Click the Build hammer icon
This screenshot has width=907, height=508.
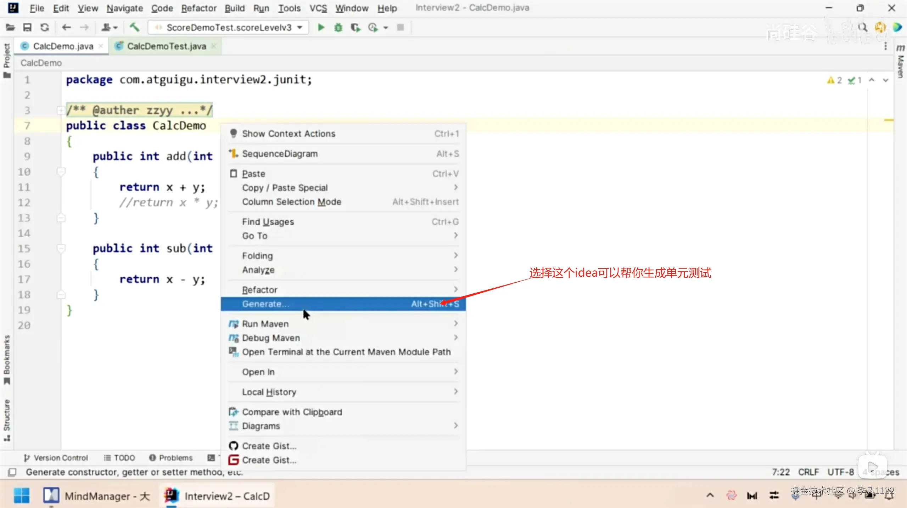click(134, 27)
